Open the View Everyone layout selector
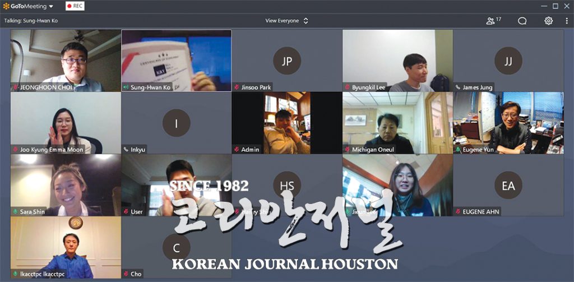Image resolution: width=574 pixels, height=282 pixels. pyautogui.click(x=286, y=21)
